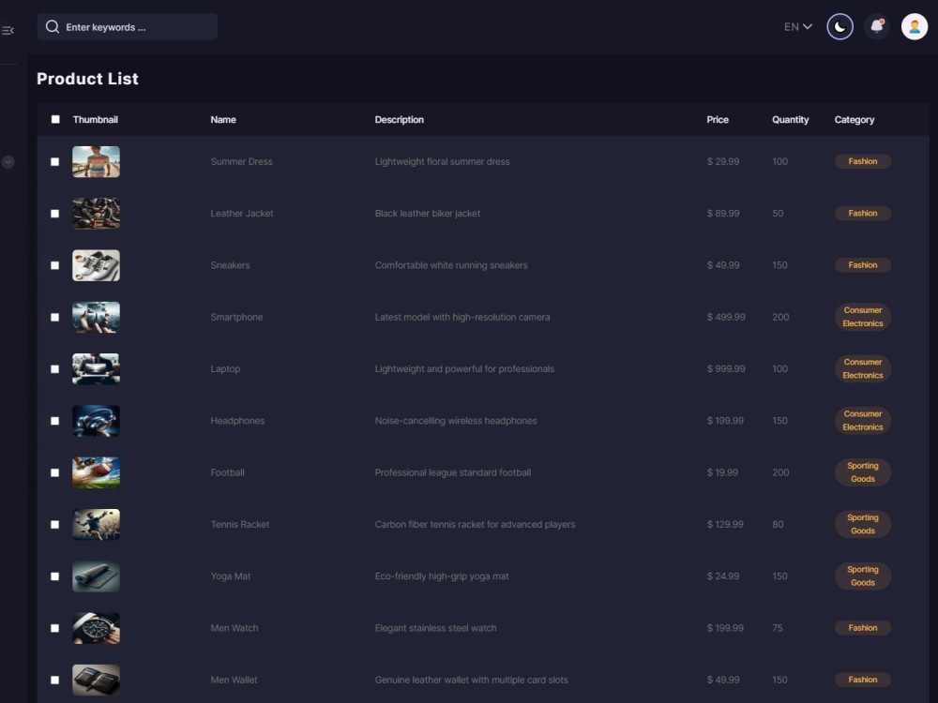
Task: Click the price $ 129.99
Action: click(725, 524)
